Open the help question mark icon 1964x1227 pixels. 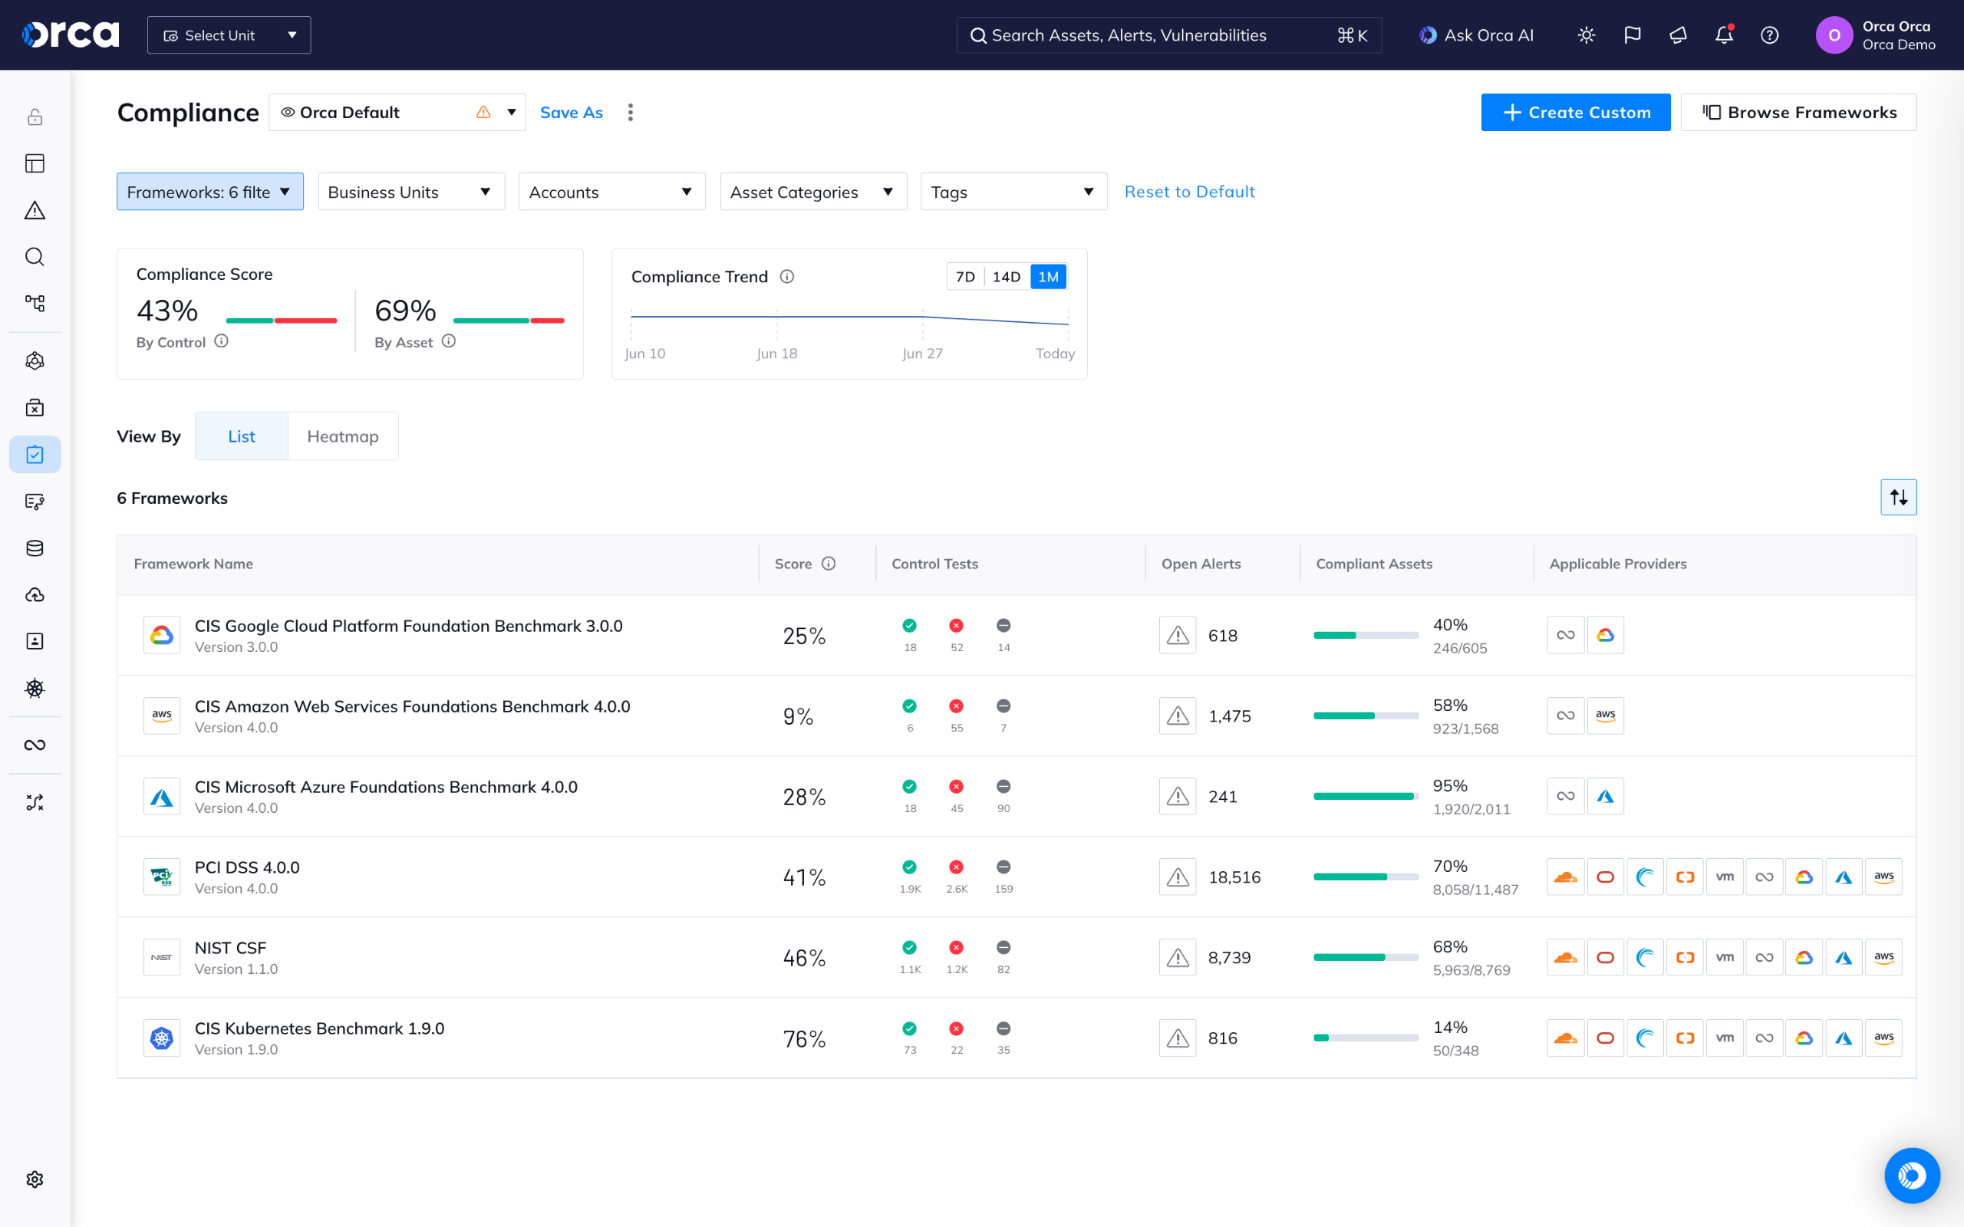[1769, 35]
